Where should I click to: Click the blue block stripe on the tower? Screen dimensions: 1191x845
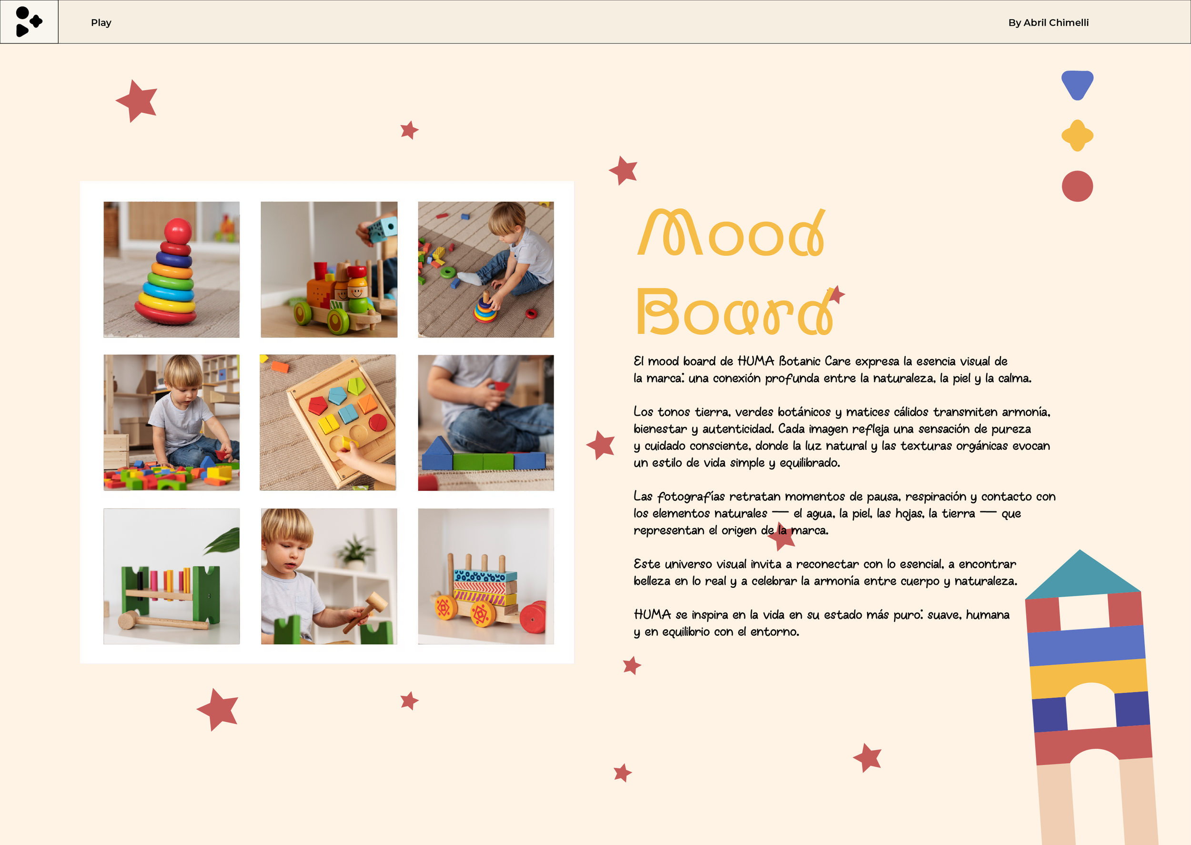pyautogui.click(x=1086, y=645)
